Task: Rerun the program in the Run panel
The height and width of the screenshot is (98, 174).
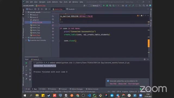Action: [x=26, y=63]
